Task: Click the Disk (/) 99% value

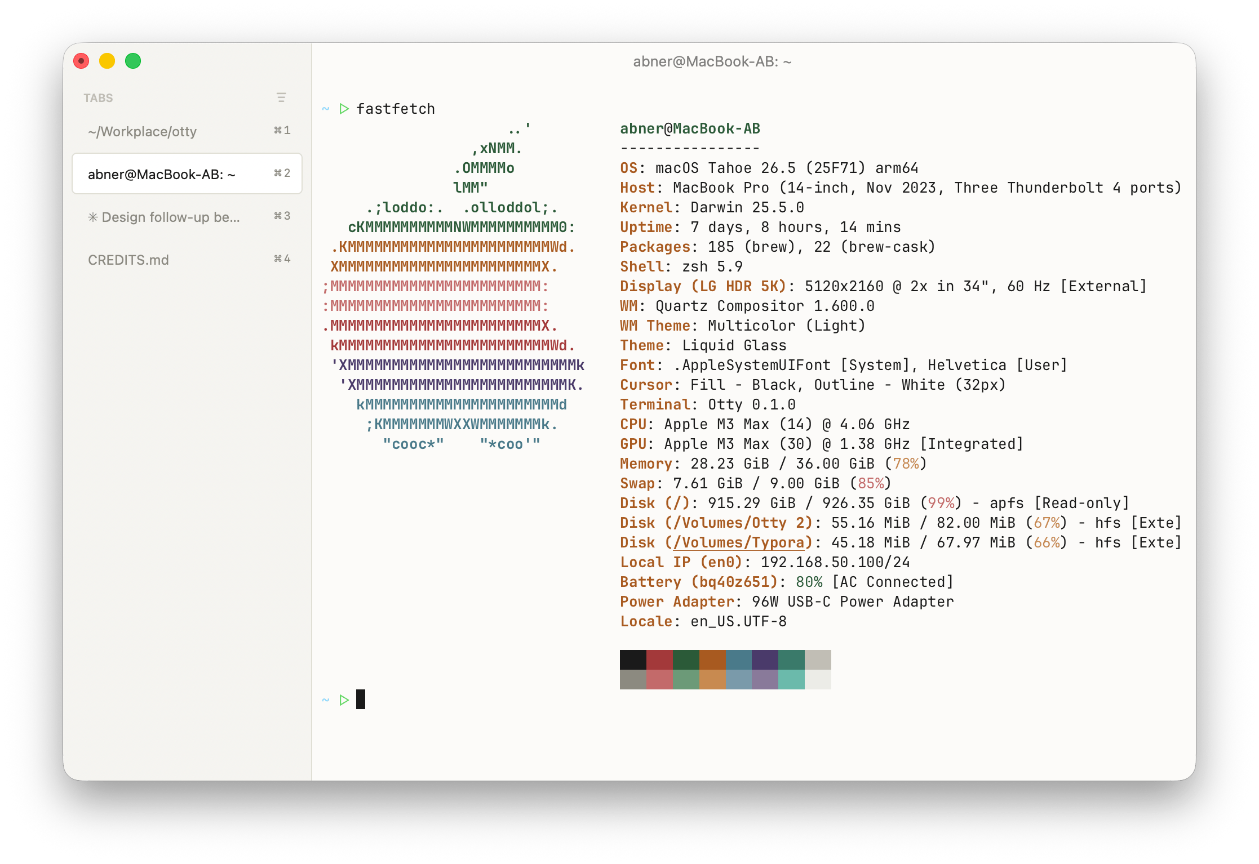Action: click(x=941, y=503)
